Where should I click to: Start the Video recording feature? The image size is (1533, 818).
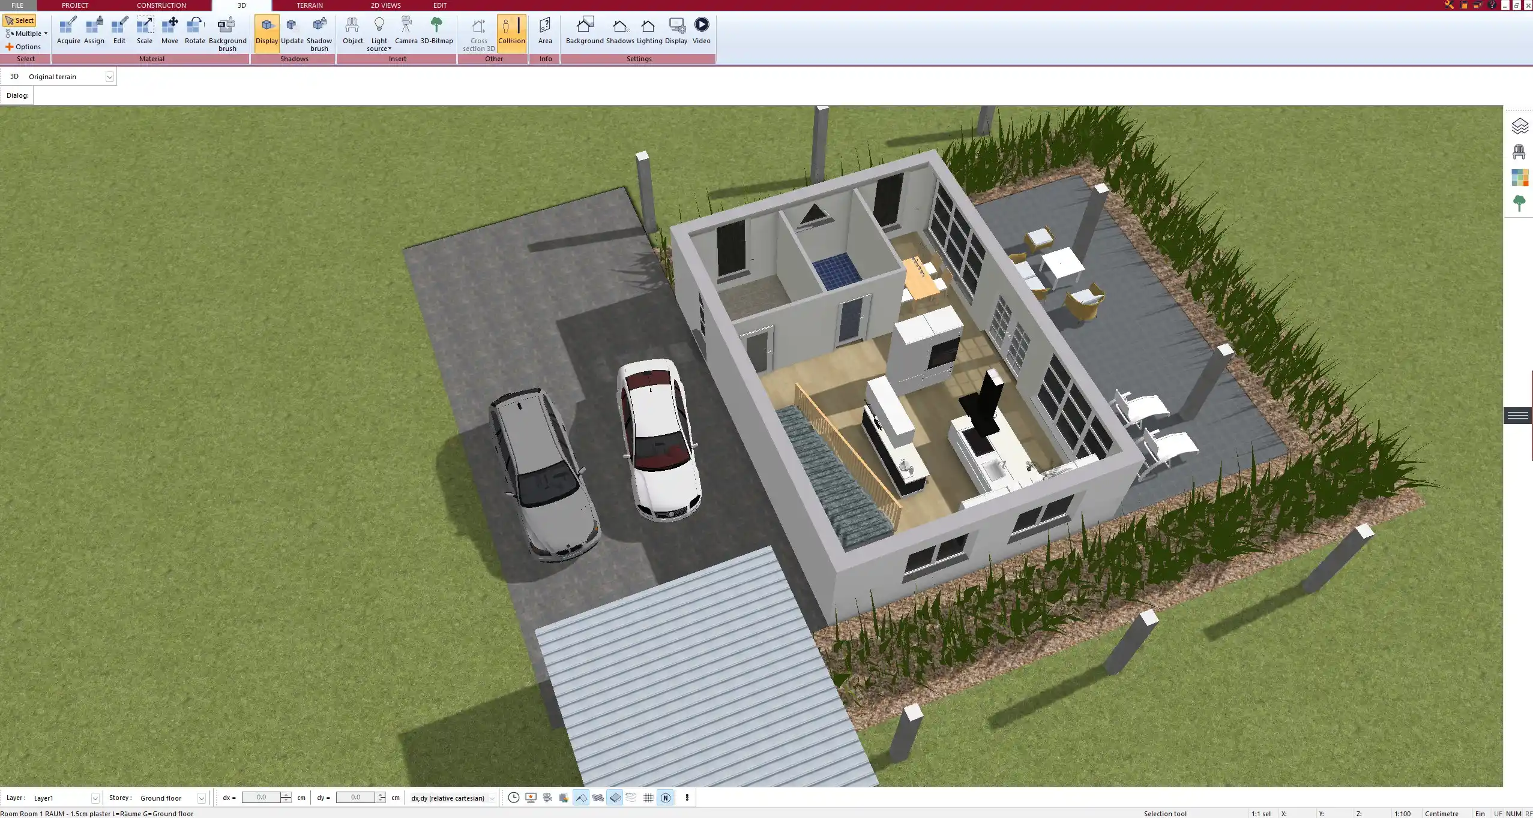(700, 31)
